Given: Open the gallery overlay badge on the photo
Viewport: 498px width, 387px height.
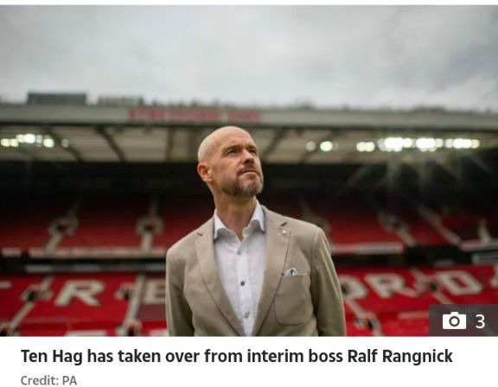Looking at the screenshot, I should pyautogui.click(x=463, y=320).
